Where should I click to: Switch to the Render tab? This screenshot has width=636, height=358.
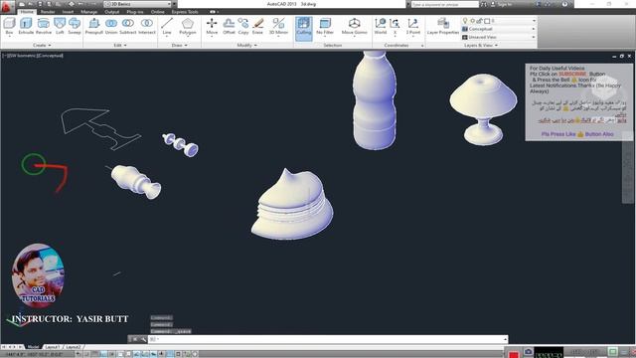pos(48,12)
